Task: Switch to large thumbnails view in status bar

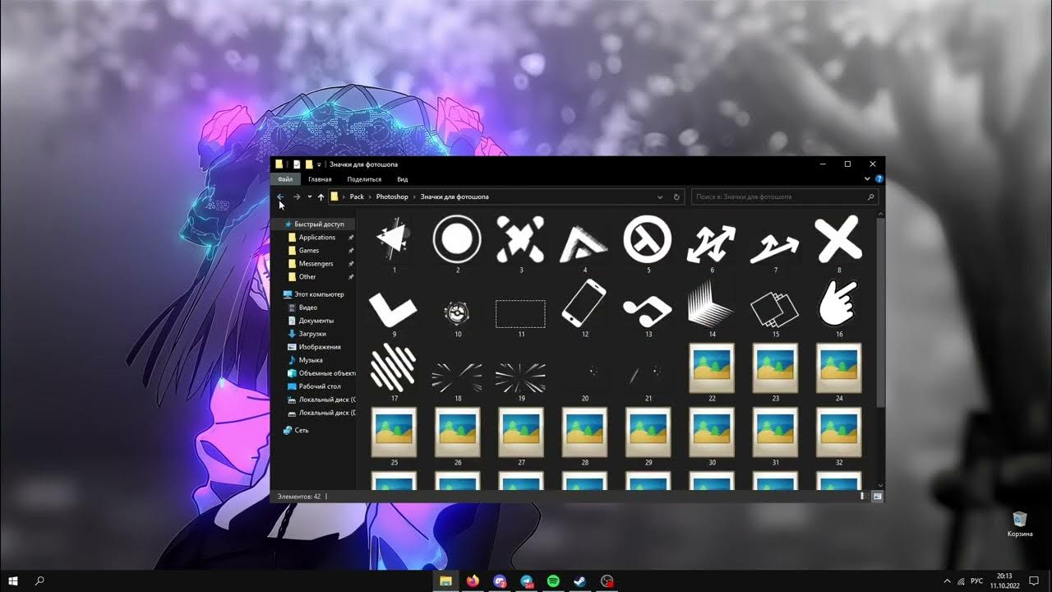Action: point(878,497)
